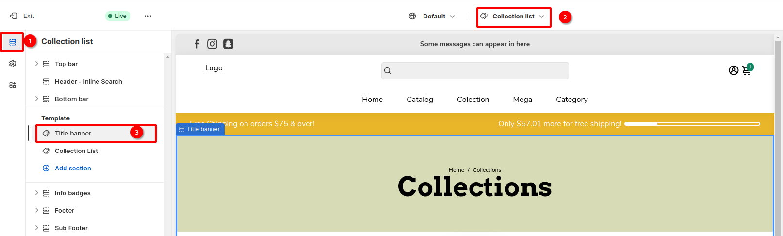783x236 pixels.
Task: Open the Default market dropdown
Action: coord(432,17)
